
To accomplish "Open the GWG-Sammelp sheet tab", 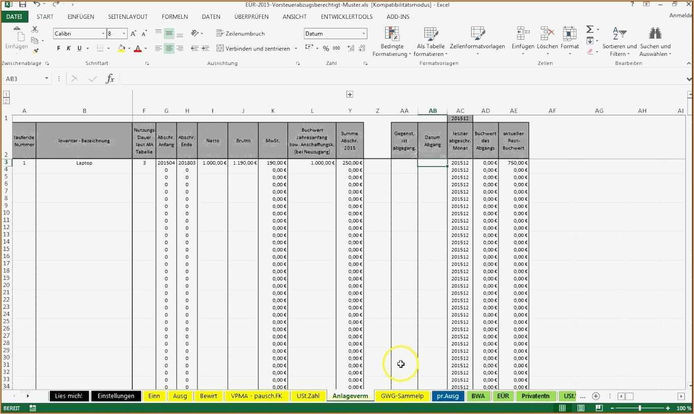I will pyautogui.click(x=402, y=396).
